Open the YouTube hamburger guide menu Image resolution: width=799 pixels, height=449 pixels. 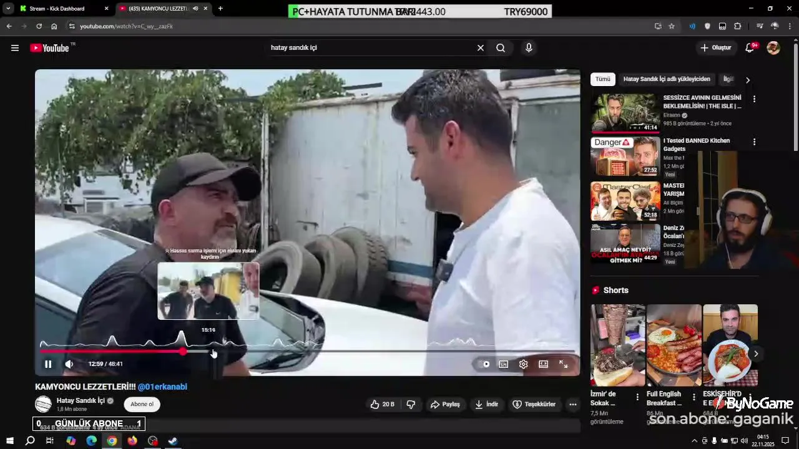(x=15, y=48)
